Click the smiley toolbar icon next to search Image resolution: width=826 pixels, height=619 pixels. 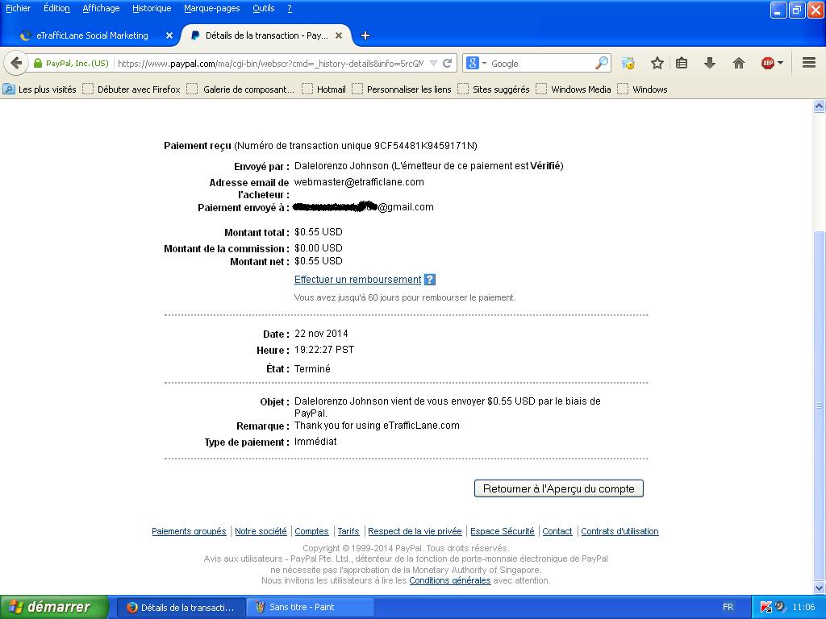click(628, 63)
